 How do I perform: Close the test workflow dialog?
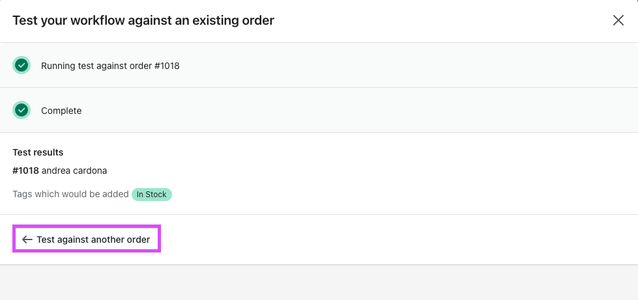618,20
